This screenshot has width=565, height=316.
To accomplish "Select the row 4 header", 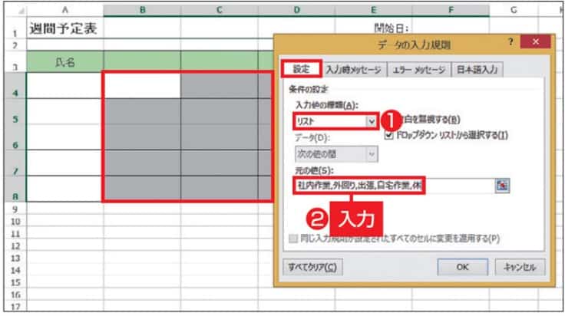I will (12, 92).
